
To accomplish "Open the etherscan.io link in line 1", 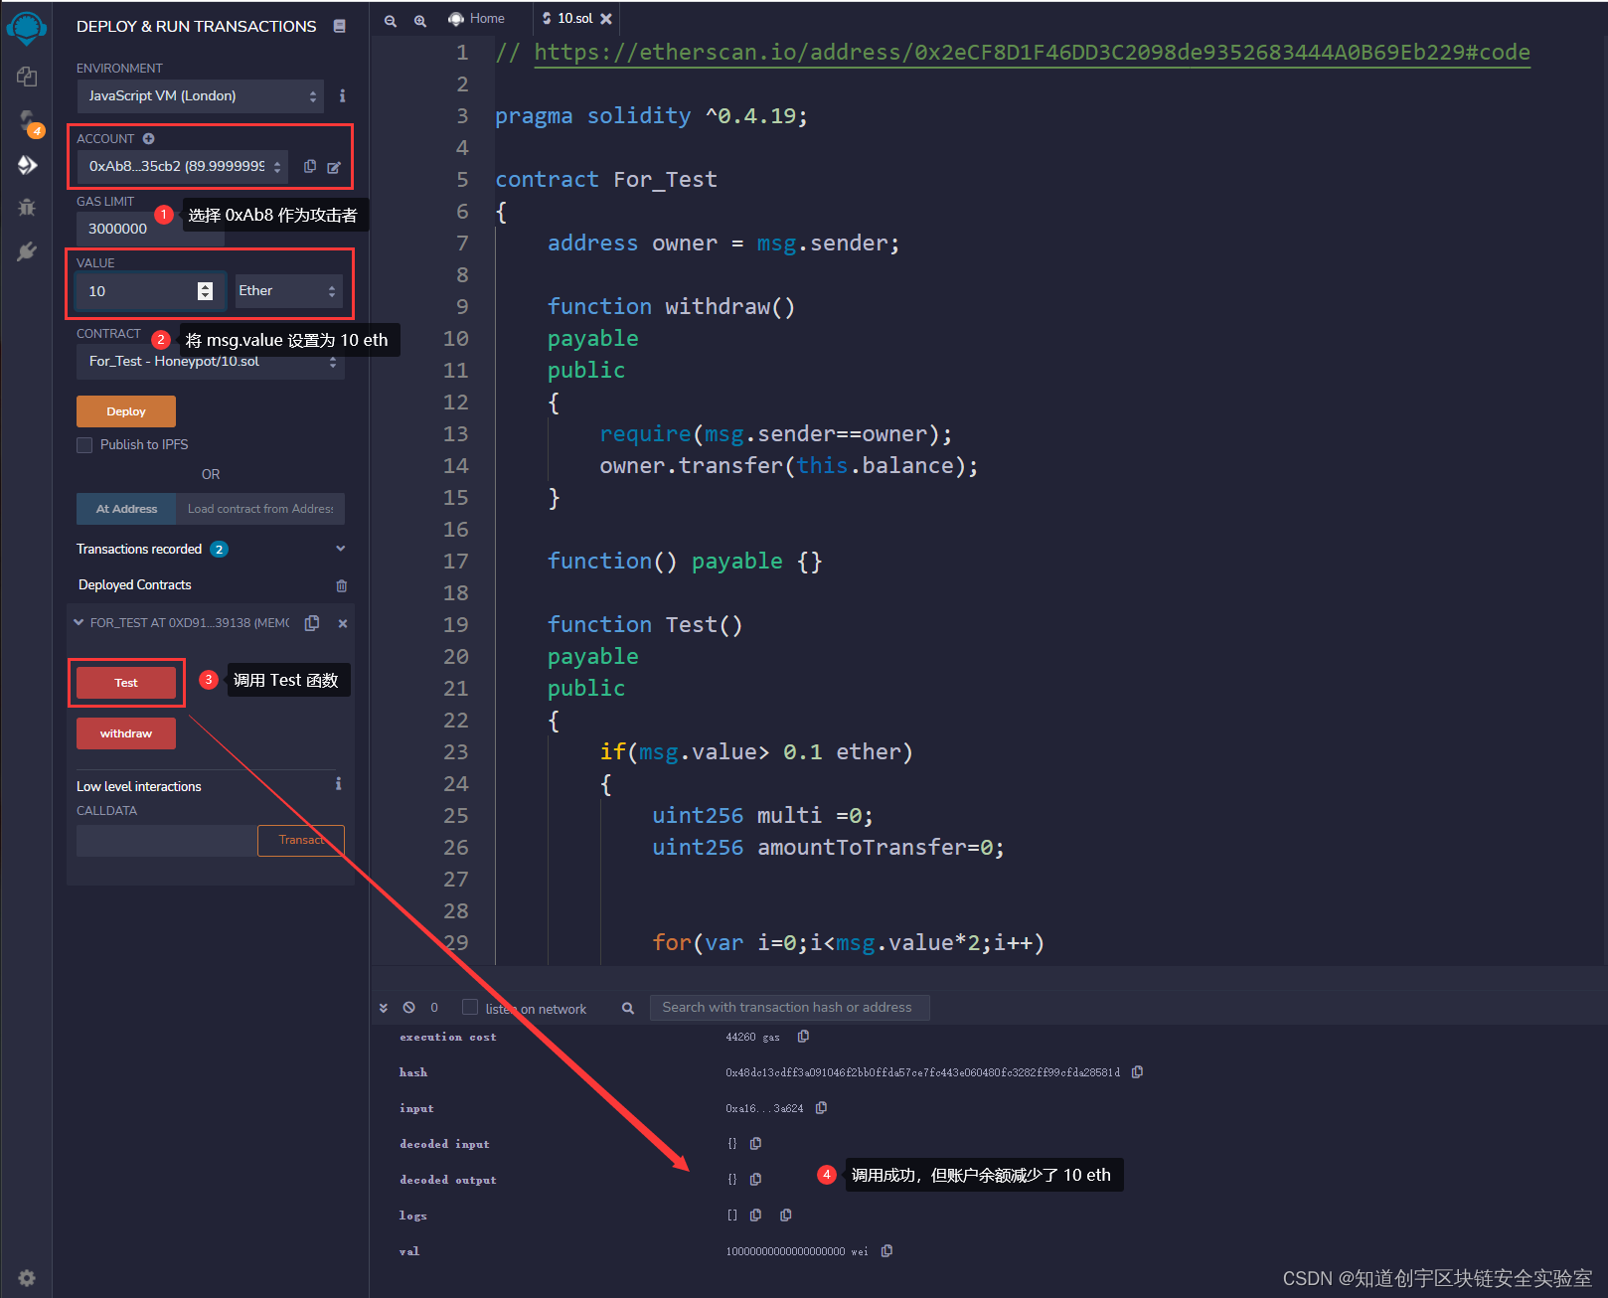I will coord(1032,53).
